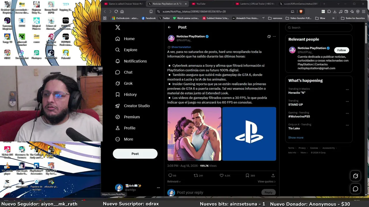The width and height of the screenshot is (369, 207).
Task: Open CapCut desktop shortcut
Action: [7, 183]
